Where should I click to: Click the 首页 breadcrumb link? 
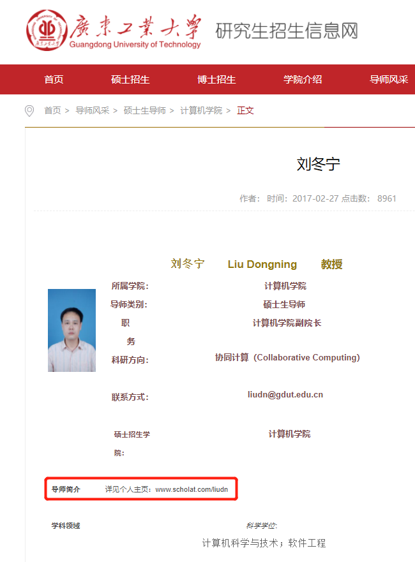click(52, 111)
